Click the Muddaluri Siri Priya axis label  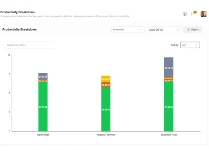pyautogui.click(x=106, y=135)
